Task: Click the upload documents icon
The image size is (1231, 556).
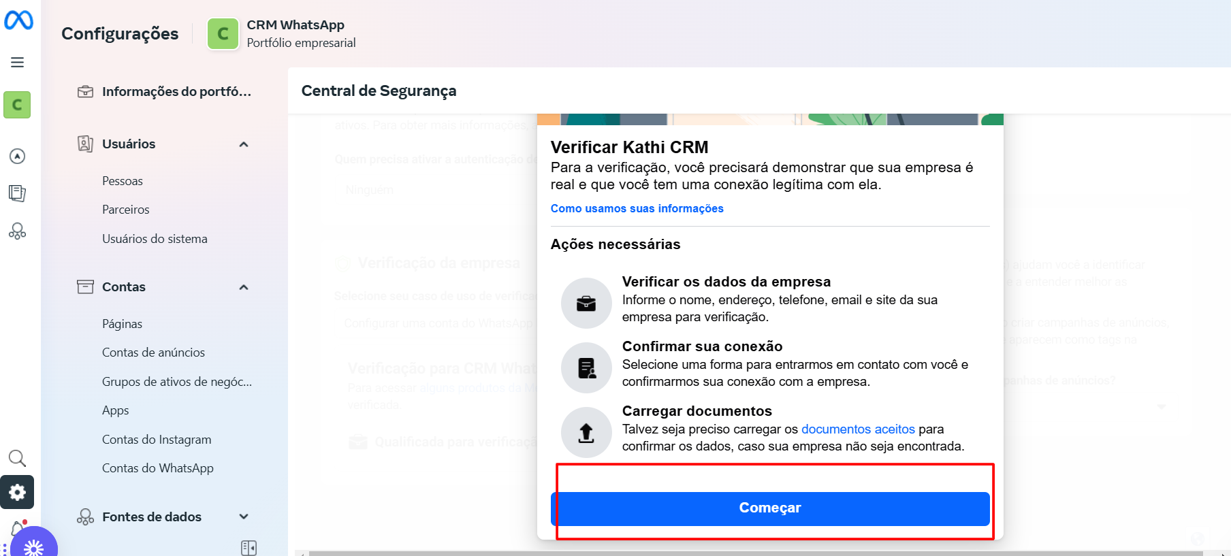Action: (x=586, y=433)
